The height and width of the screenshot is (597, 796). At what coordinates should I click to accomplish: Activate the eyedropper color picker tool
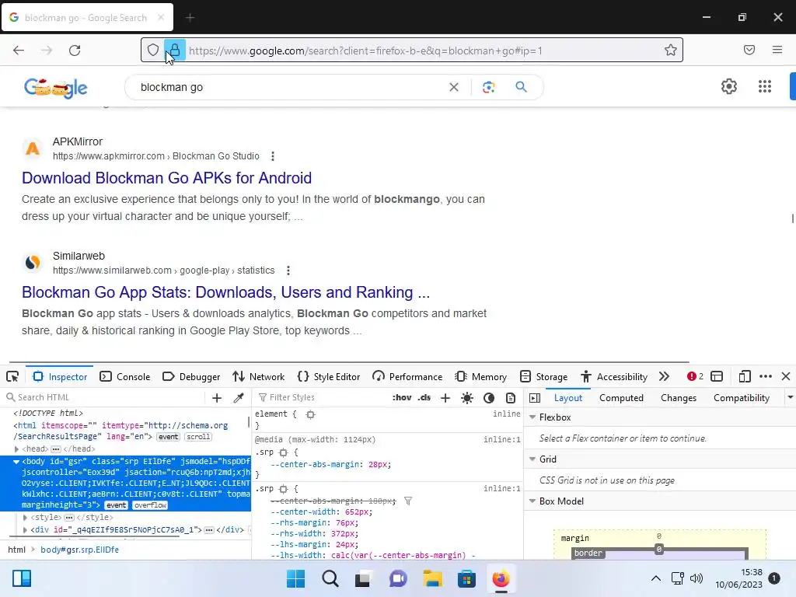239,398
